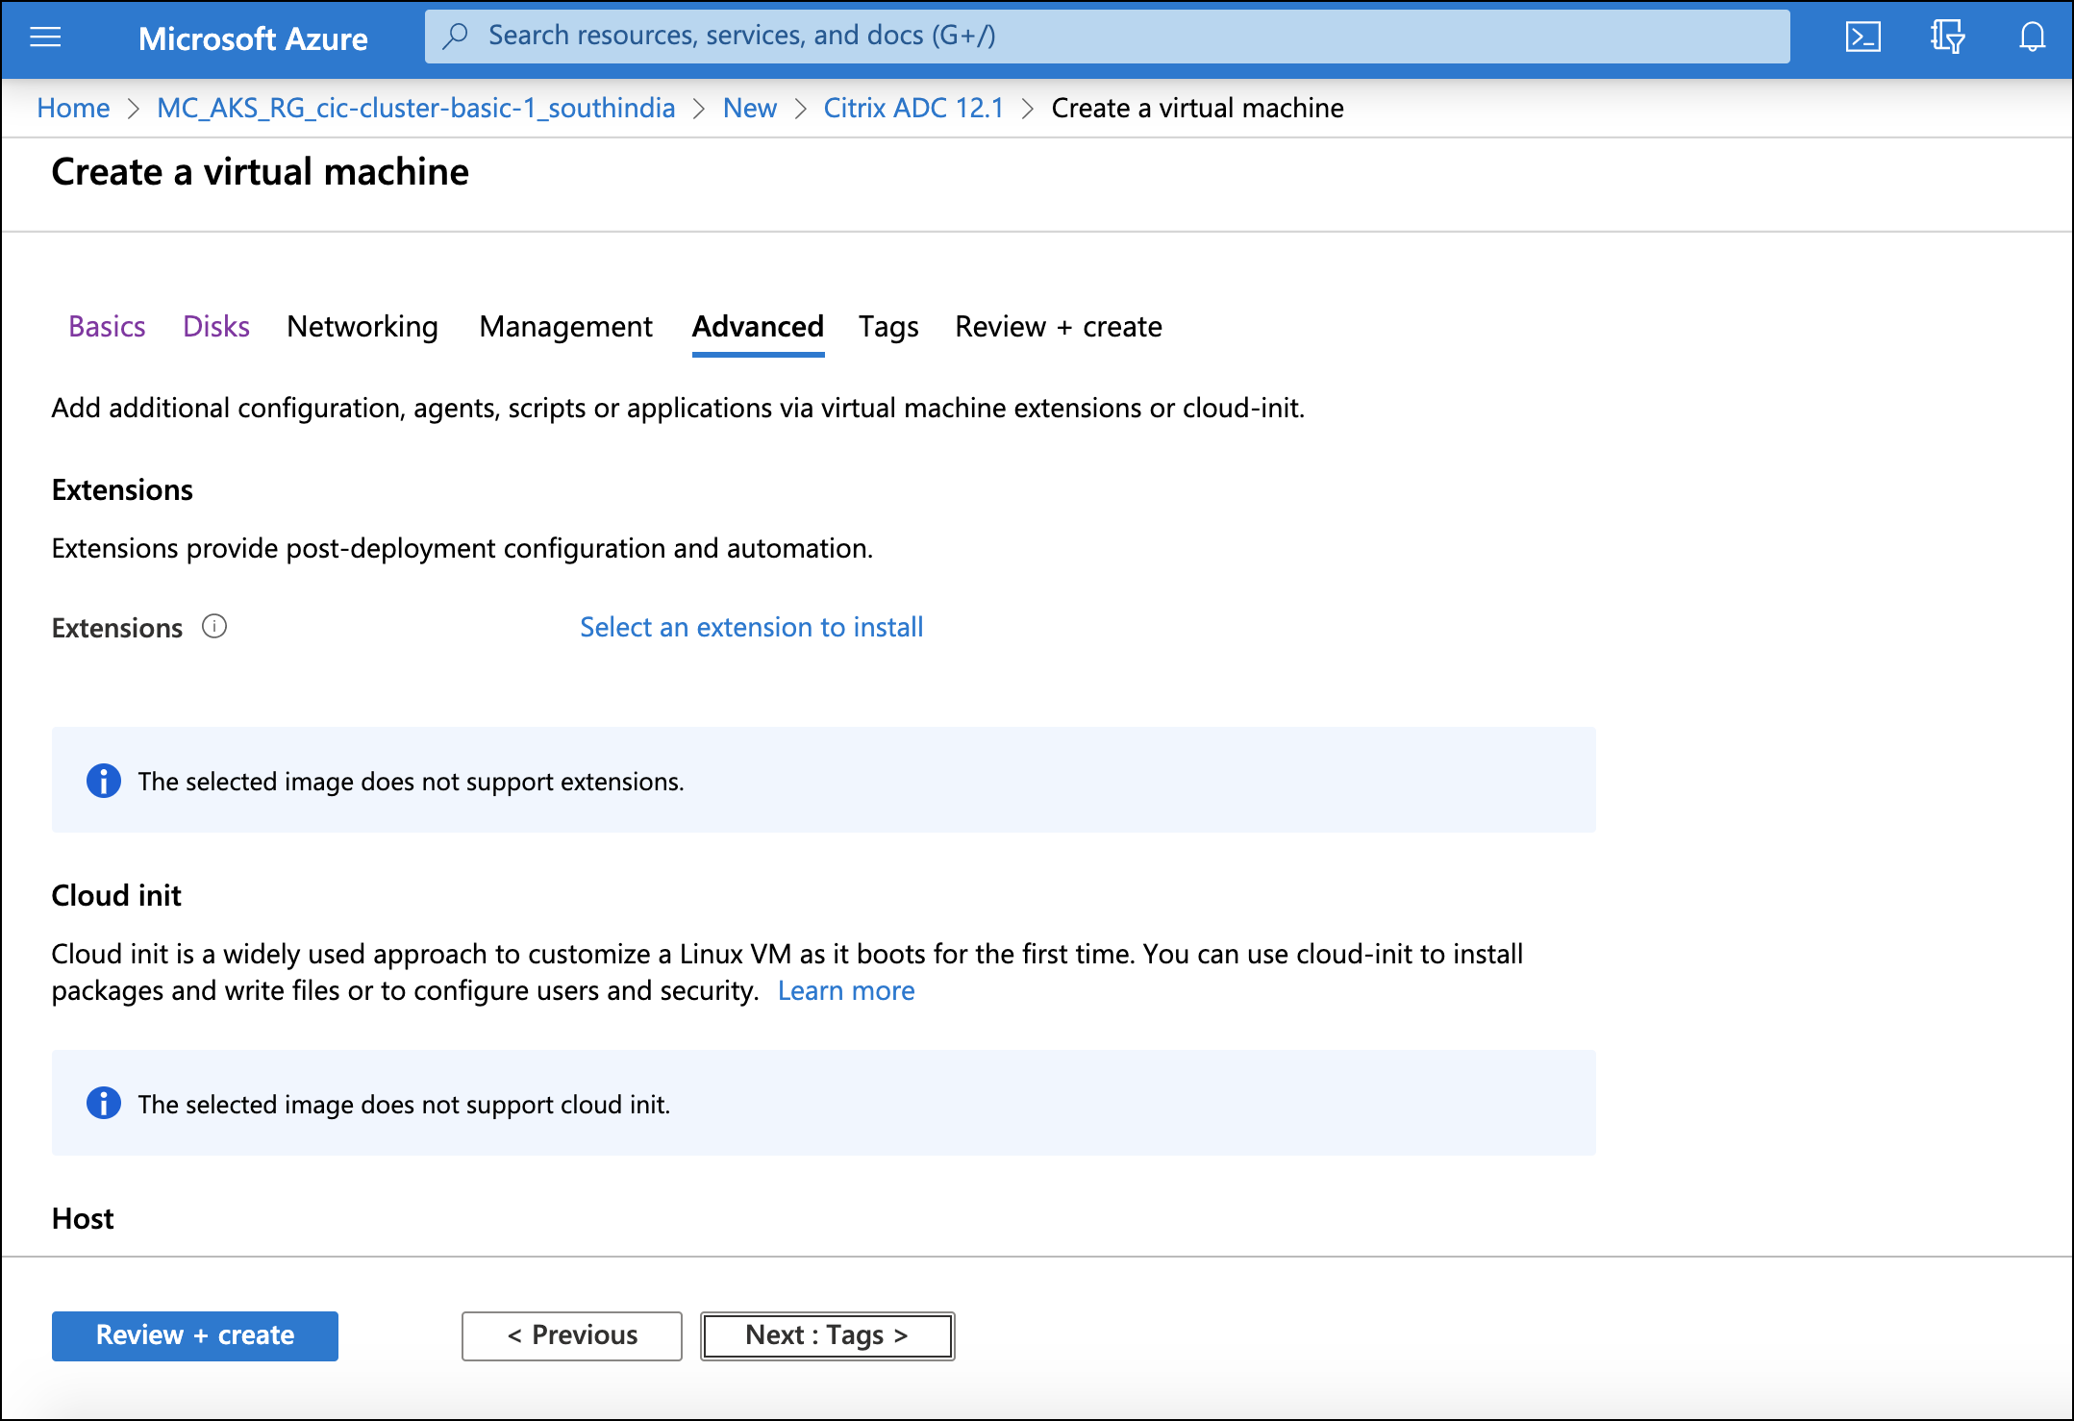Click the Azure portal menu hamburger icon
The image size is (2074, 1421).
pyautogui.click(x=44, y=35)
